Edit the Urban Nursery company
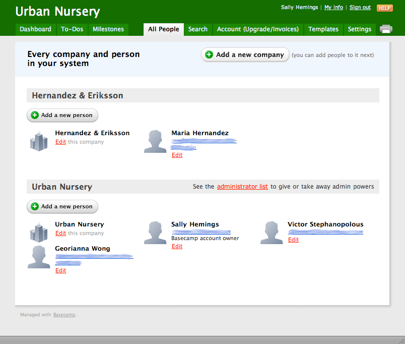Screen dimensions: 405x344 click(60, 233)
